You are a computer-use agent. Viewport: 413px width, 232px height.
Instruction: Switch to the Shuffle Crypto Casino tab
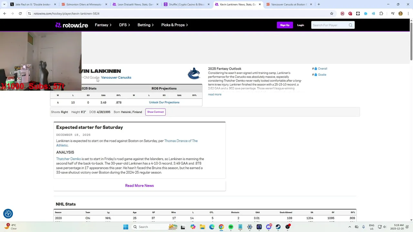186,5
